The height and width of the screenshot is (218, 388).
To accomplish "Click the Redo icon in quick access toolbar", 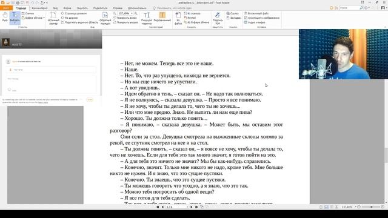I will [x=37, y=2].
